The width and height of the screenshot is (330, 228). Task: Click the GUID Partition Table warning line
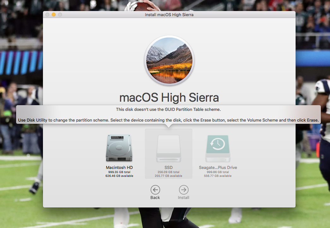168,110
